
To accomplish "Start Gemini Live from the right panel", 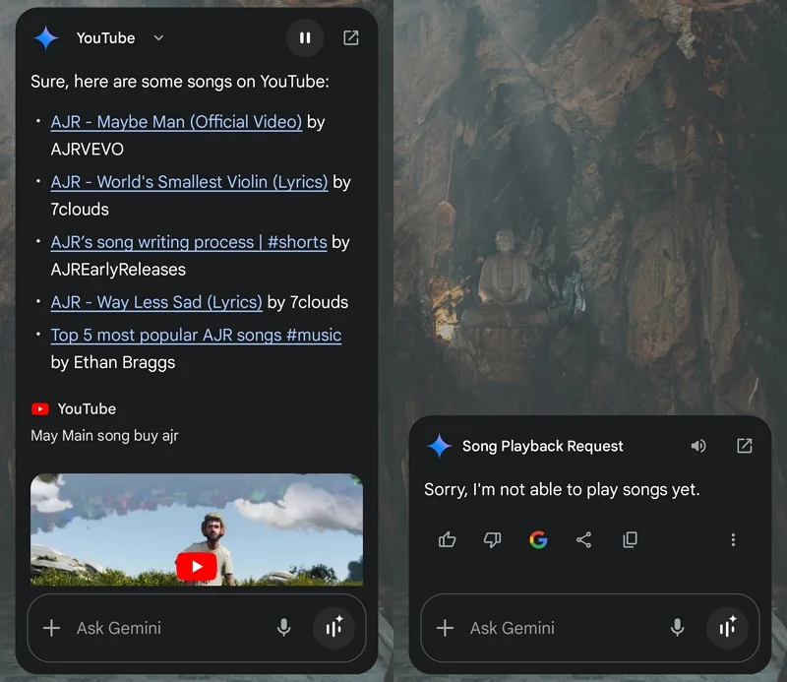I will click(727, 628).
